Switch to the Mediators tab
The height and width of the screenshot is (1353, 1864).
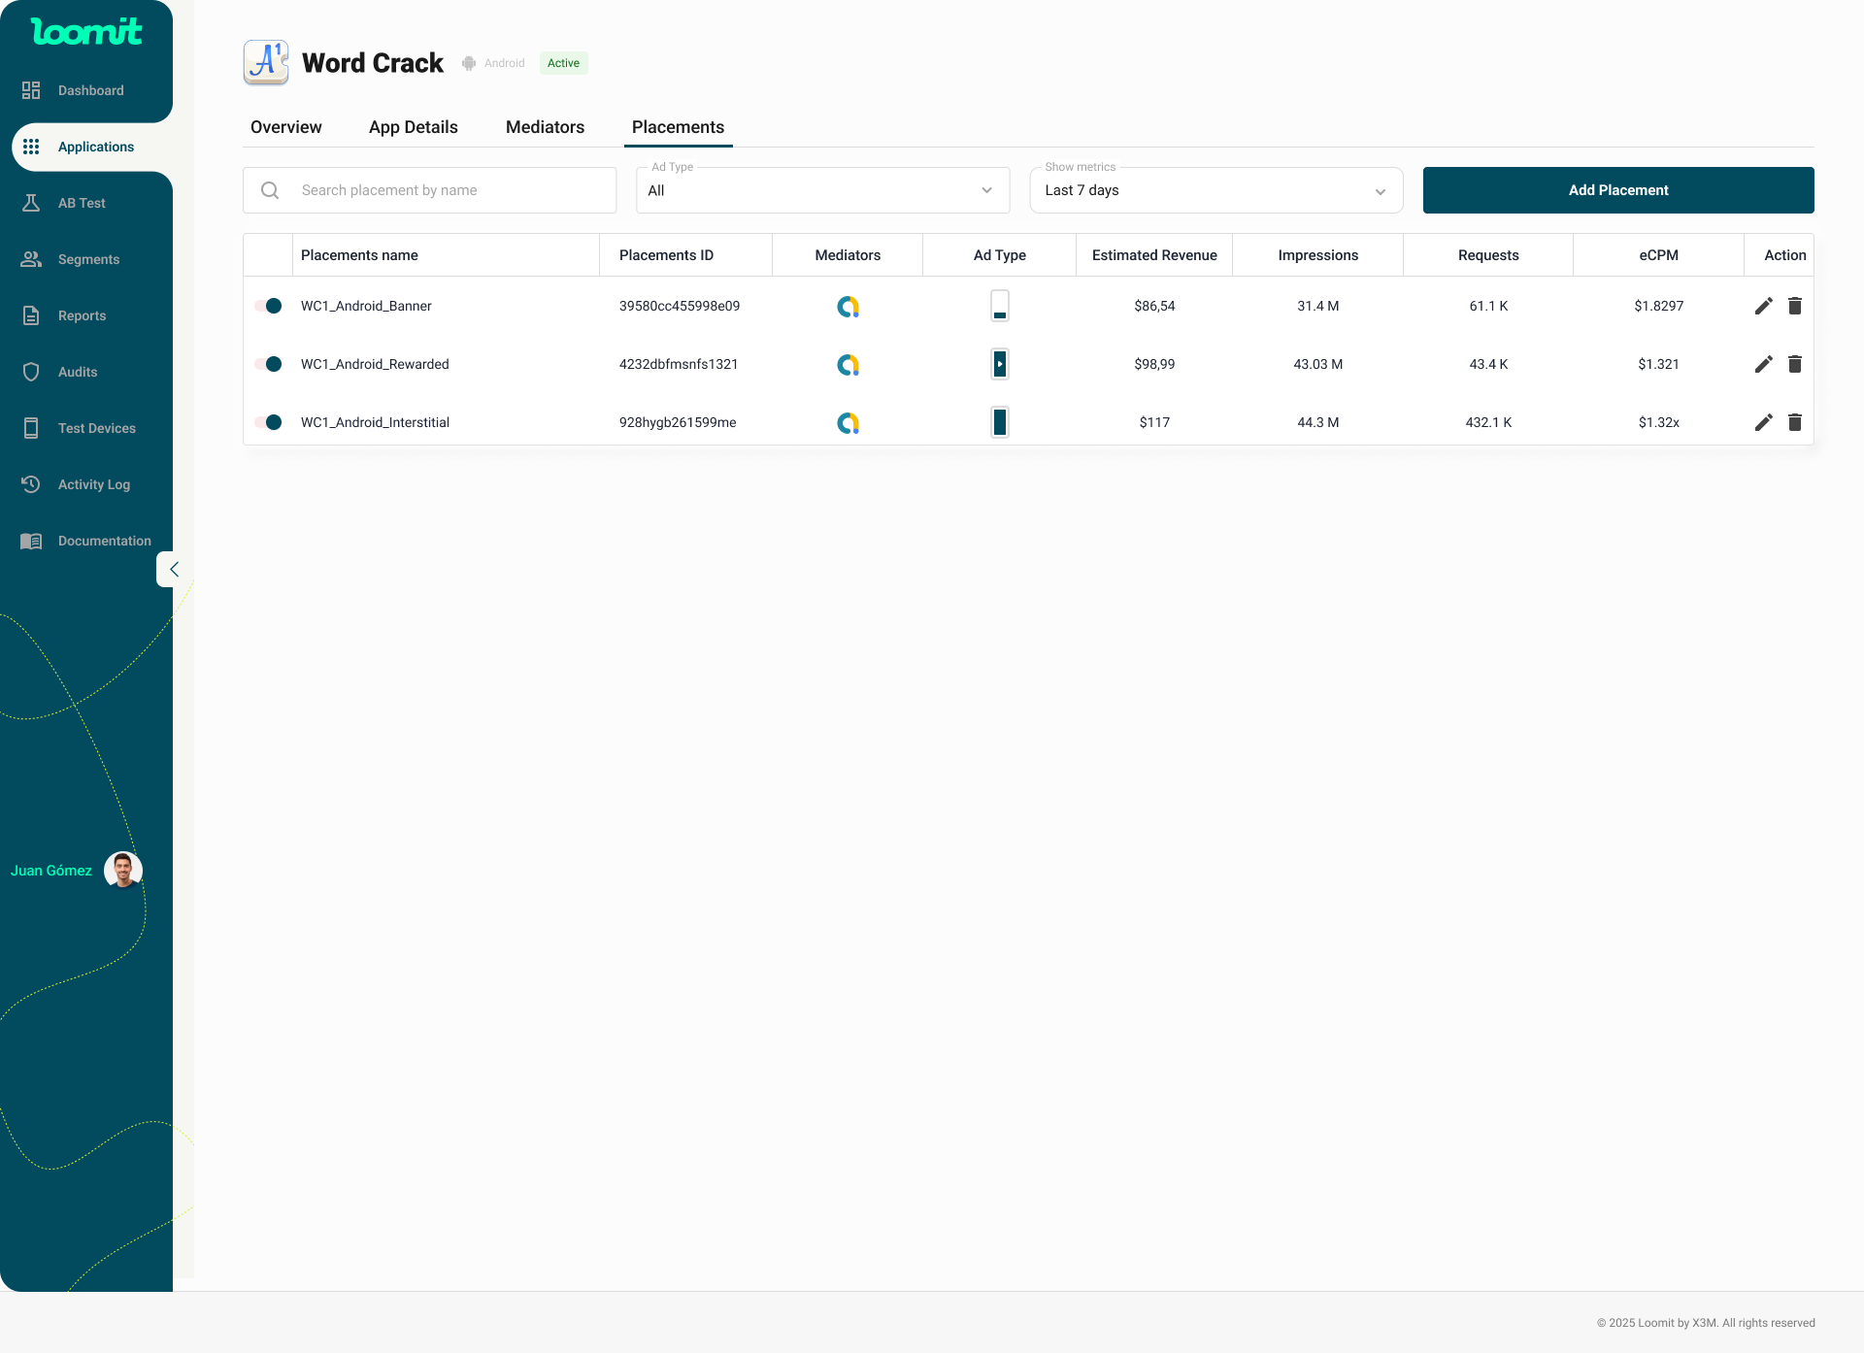point(546,127)
